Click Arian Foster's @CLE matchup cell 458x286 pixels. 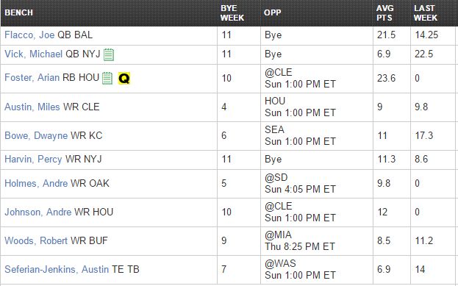pyautogui.click(x=317, y=78)
